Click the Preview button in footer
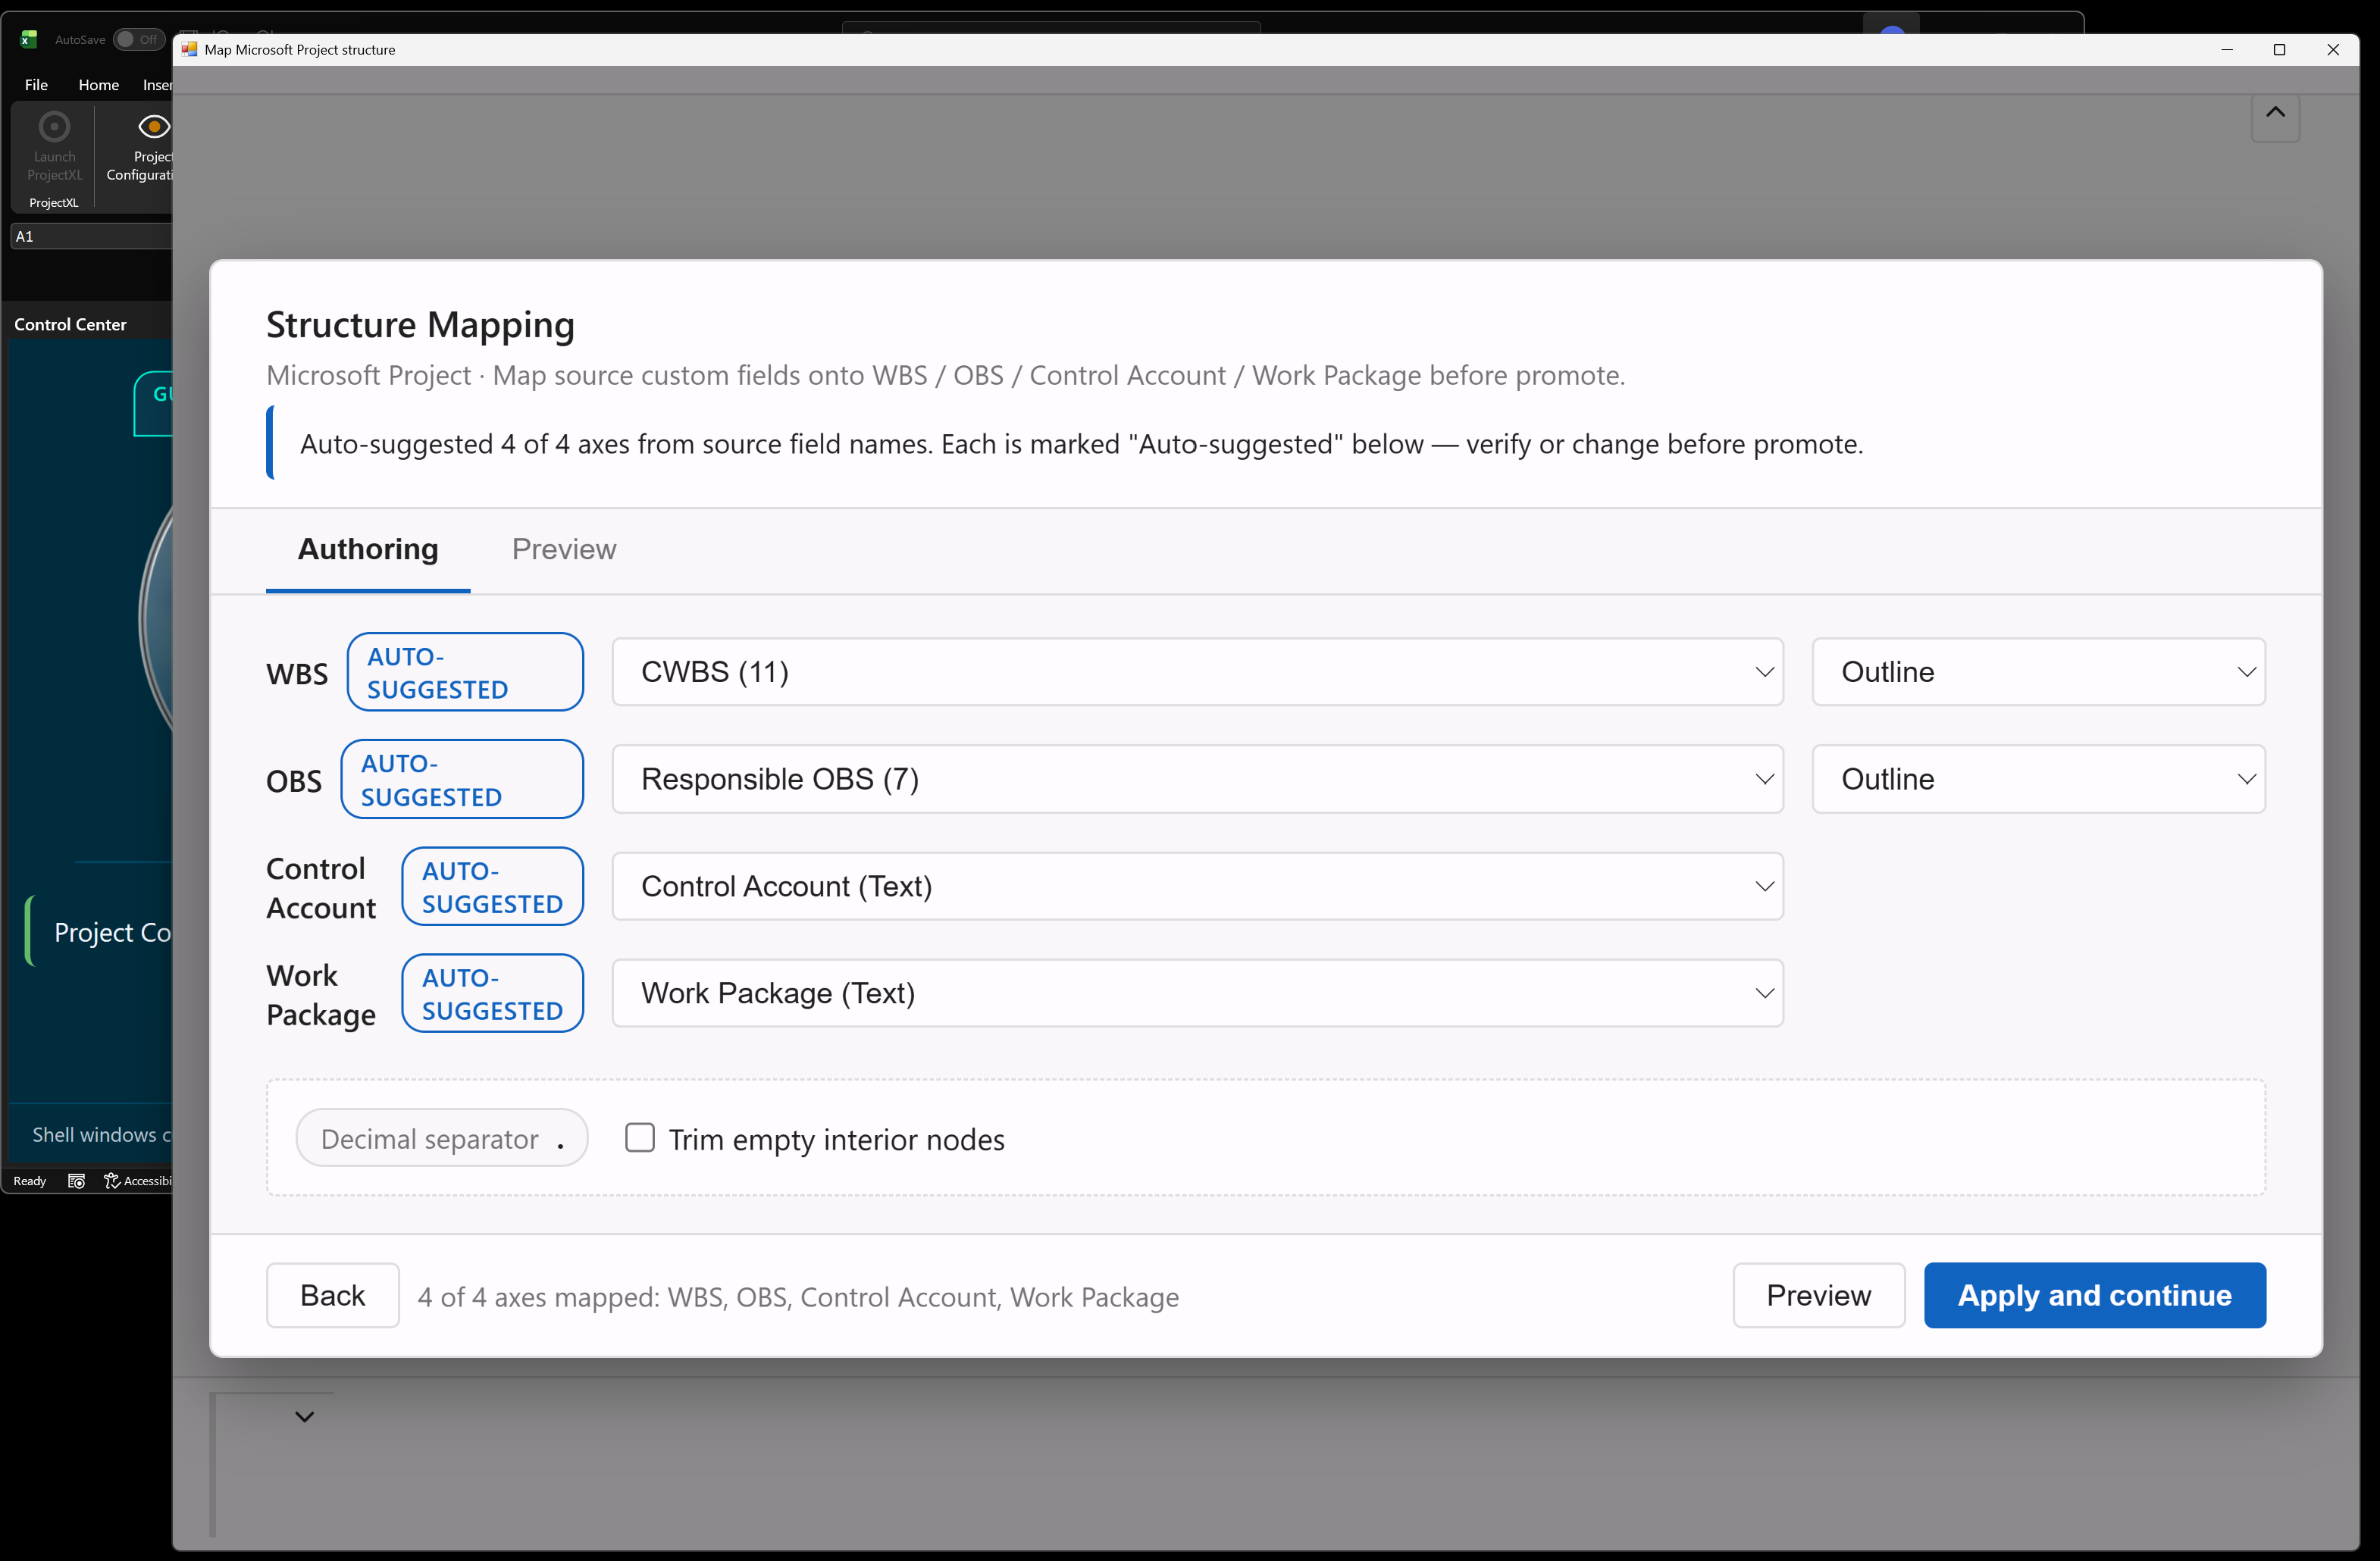2380x1561 pixels. 1818,1295
